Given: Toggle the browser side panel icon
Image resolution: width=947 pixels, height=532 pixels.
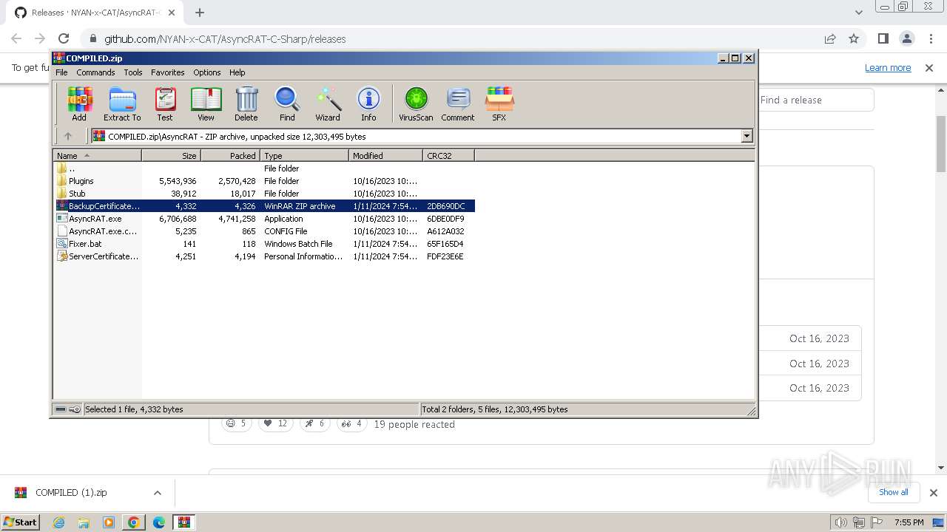Looking at the screenshot, I should (x=883, y=39).
